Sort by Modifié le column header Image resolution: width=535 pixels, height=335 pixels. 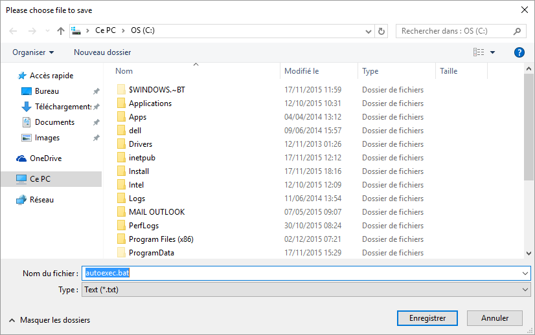point(302,71)
